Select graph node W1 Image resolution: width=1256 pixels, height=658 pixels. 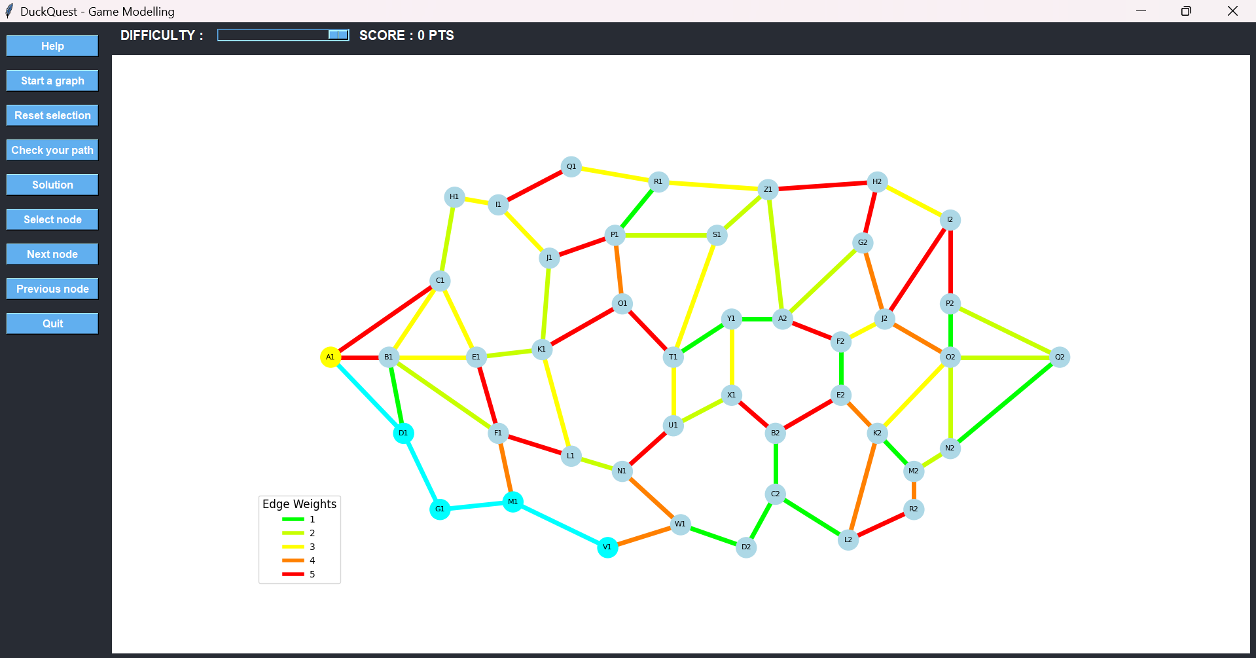click(681, 524)
